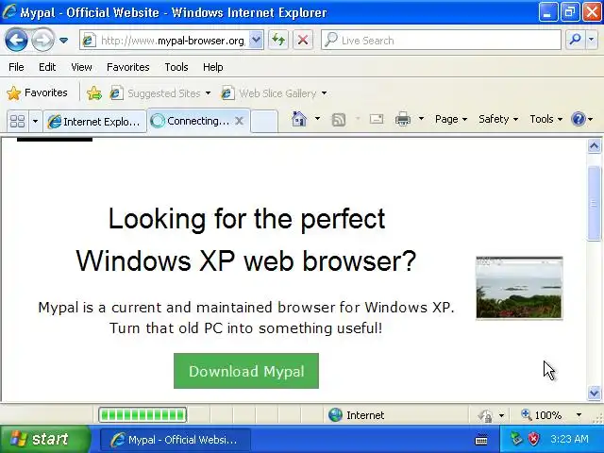Close the Connecting... tab
Image resolution: width=604 pixels, height=453 pixels.
coord(239,121)
